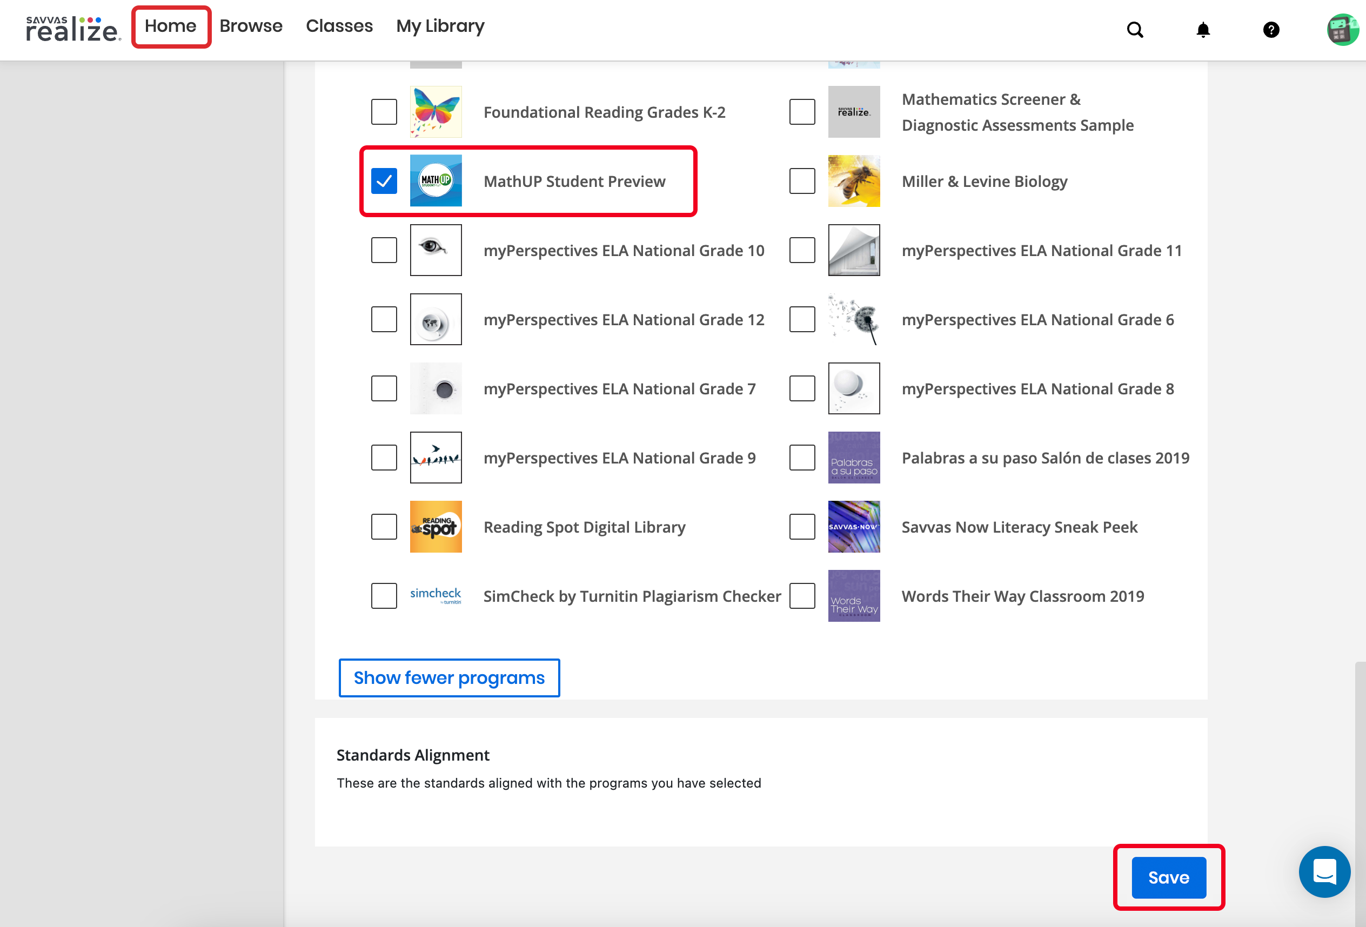This screenshot has width=1366, height=927.
Task: Check Mathematics Screener & Diagnostic Assessments checkbox
Action: click(802, 112)
